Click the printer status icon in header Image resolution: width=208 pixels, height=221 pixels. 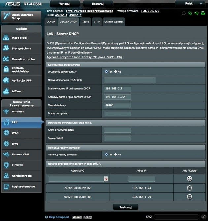tap(203, 13)
